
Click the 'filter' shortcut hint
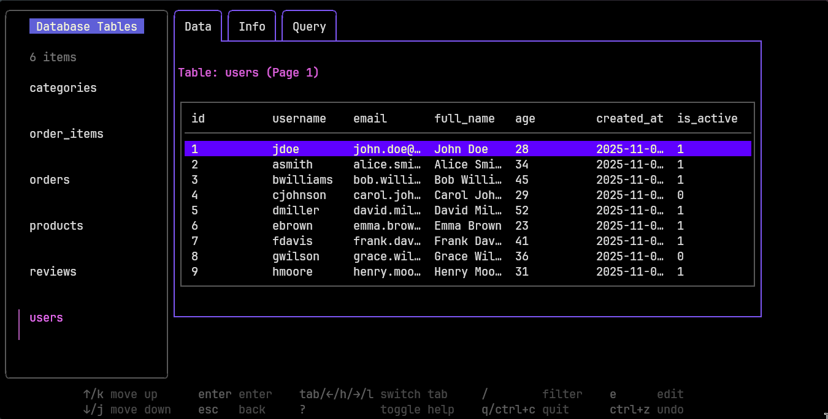562,394
